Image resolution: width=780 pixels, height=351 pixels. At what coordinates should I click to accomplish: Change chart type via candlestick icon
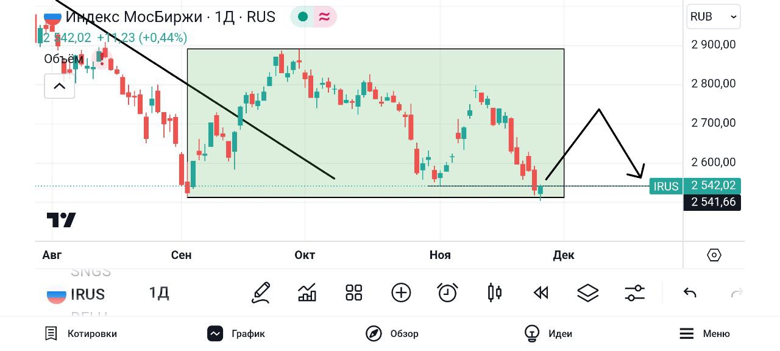click(495, 293)
